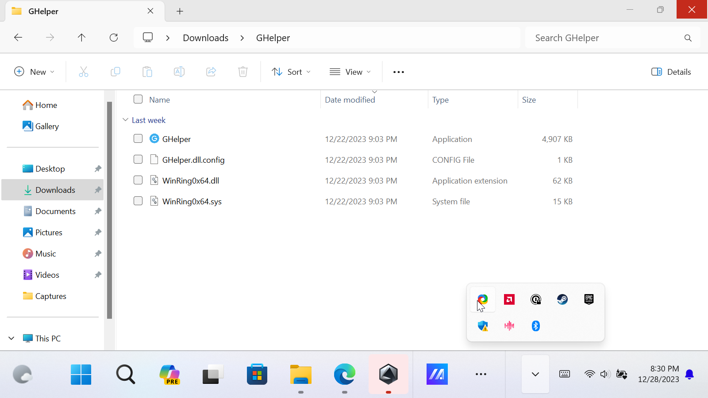Open the touch keyboard tray icon
Image resolution: width=708 pixels, height=398 pixels.
[x=565, y=374]
